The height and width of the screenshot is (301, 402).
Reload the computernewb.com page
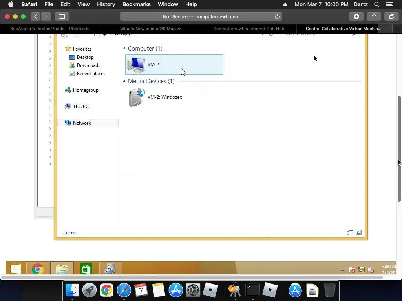click(x=277, y=16)
